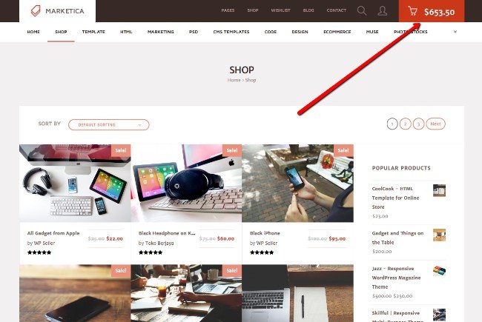The height and width of the screenshot is (322, 482).
Task: Click the search magnifier icon in header
Action: point(362,11)
